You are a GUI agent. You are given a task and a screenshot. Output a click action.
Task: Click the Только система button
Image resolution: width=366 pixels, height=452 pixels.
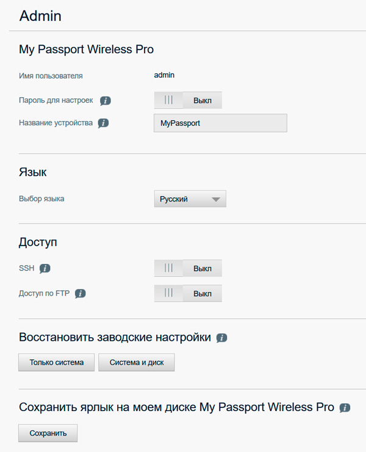[x=57, y=362]
